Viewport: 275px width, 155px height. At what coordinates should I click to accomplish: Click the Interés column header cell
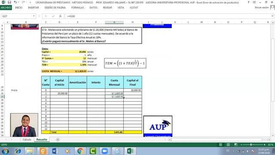click(x=96, y=82)
